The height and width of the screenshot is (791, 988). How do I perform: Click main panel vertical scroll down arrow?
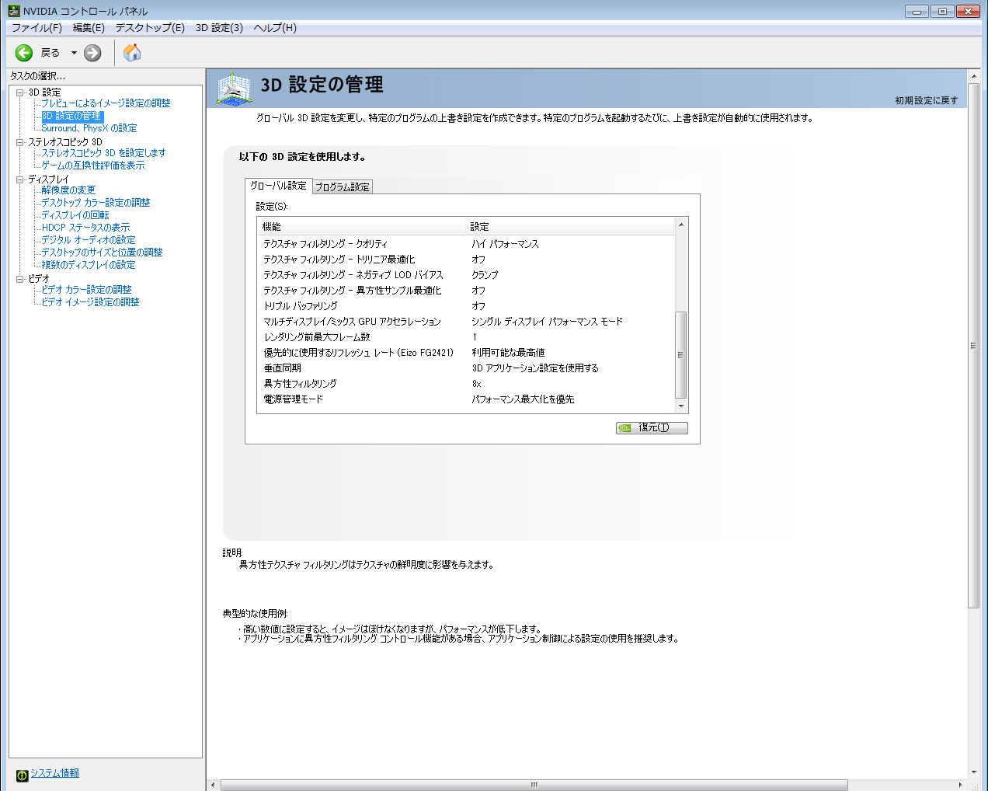pos(974,772)
